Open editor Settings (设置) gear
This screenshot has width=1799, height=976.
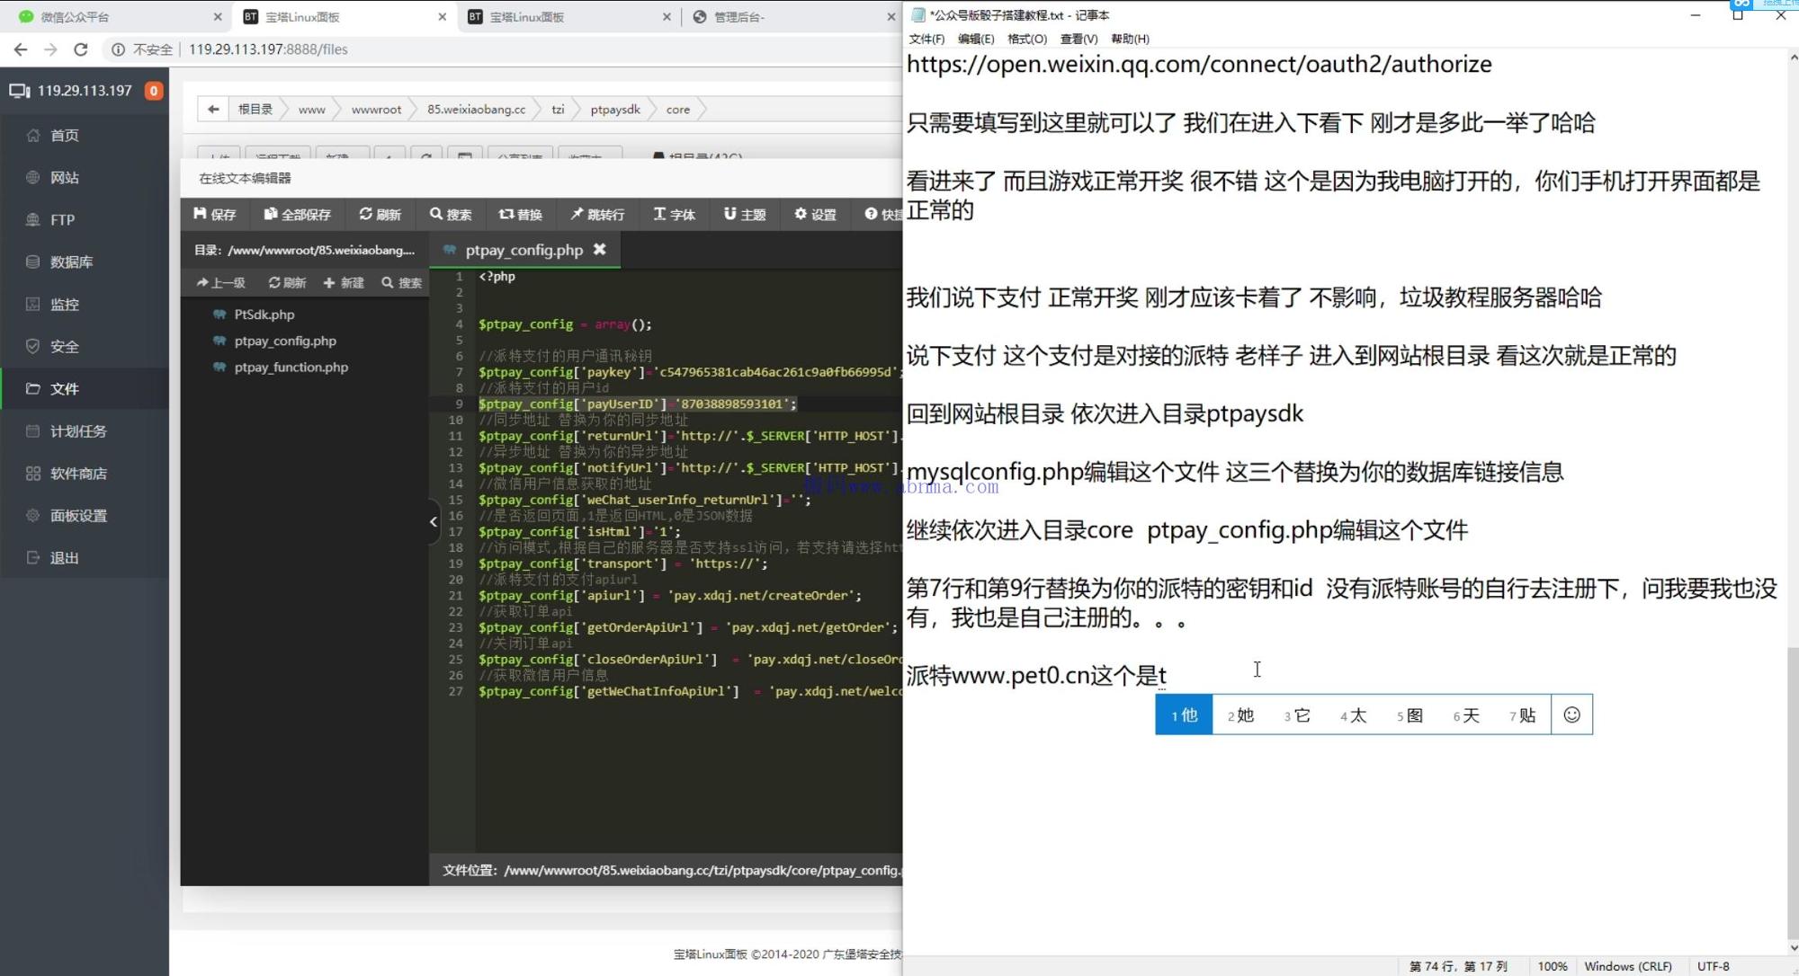tap(815, 214)
